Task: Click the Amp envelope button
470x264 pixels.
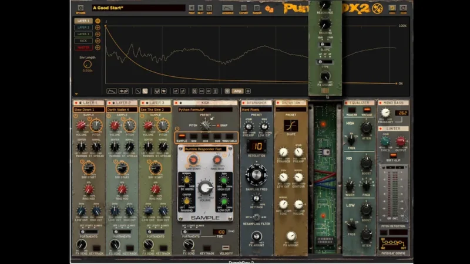Action: point(237,91)
